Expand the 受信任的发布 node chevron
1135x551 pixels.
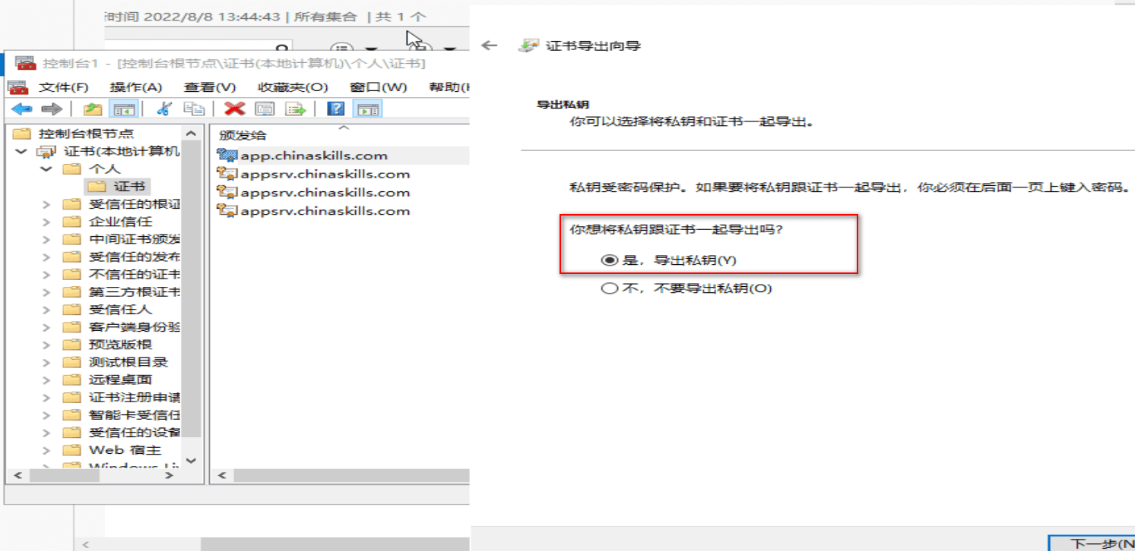pos(46,257)
